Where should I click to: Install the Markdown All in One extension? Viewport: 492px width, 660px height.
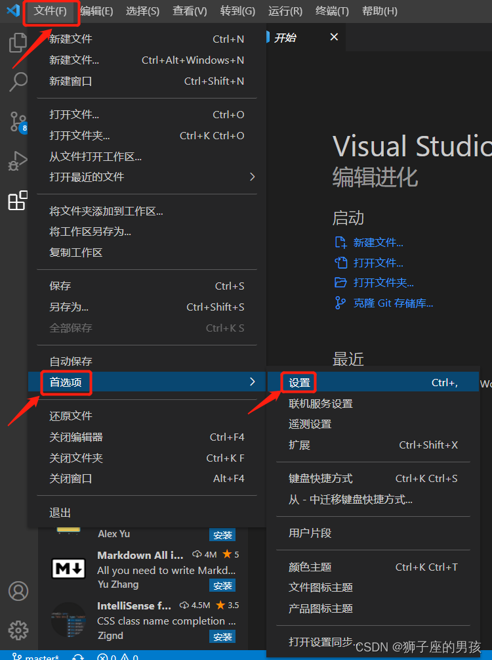tap(222, 586)
